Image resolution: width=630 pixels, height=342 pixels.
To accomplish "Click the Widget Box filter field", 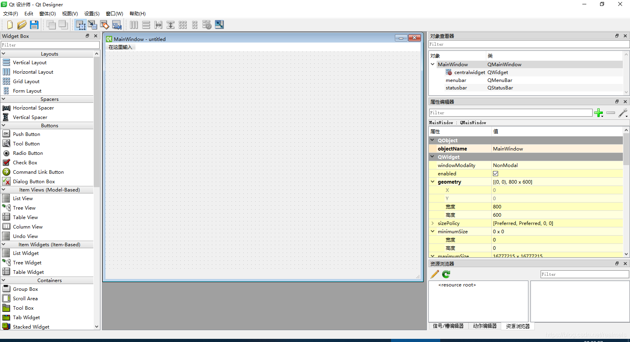I will point(50,45).
